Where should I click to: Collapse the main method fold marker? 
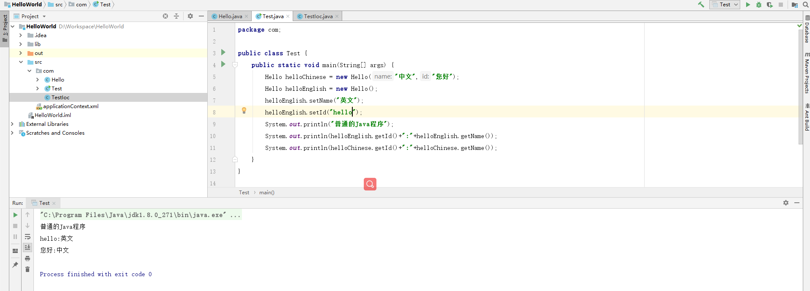(x=235, y=65)
